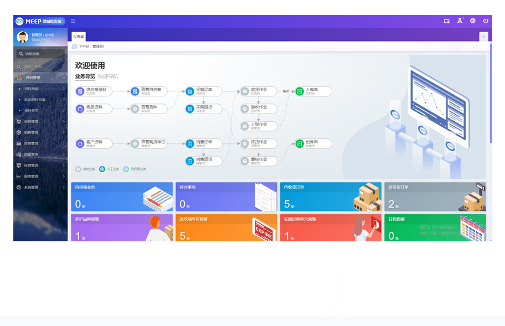Click the green 出库单 icon
This screenshot has height=326, width=505.
[300, 143]
